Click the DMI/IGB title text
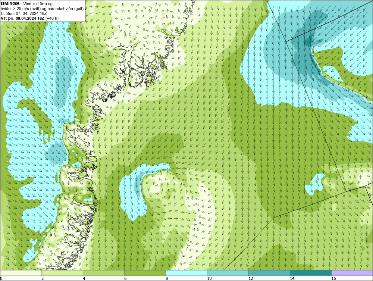This screenshot has height=281, width=373. click(10, 4)
